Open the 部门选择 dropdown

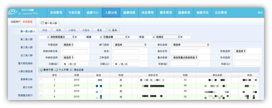click(130, 45)
